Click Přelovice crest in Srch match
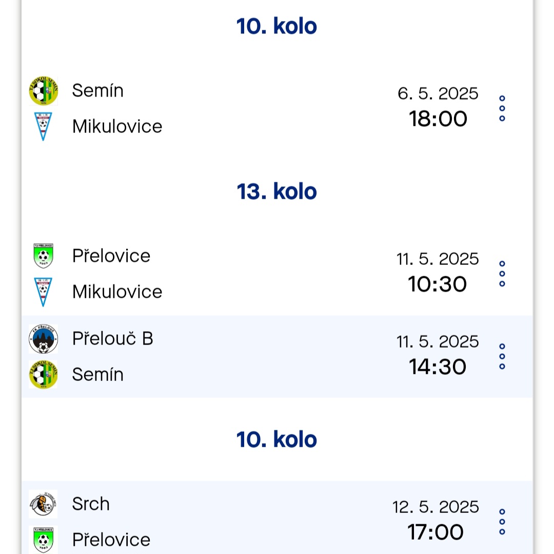554x554 pixels. tap(43, 540)
